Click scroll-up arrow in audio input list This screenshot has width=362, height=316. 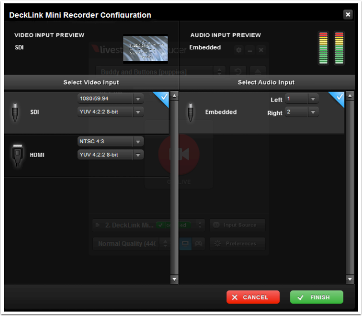pyautogui.click(x=350, y=96)
